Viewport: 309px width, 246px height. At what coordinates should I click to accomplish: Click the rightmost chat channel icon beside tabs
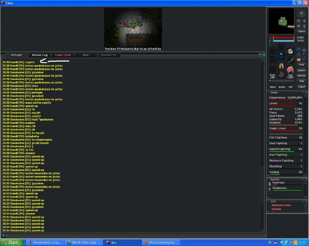point(264,55)
